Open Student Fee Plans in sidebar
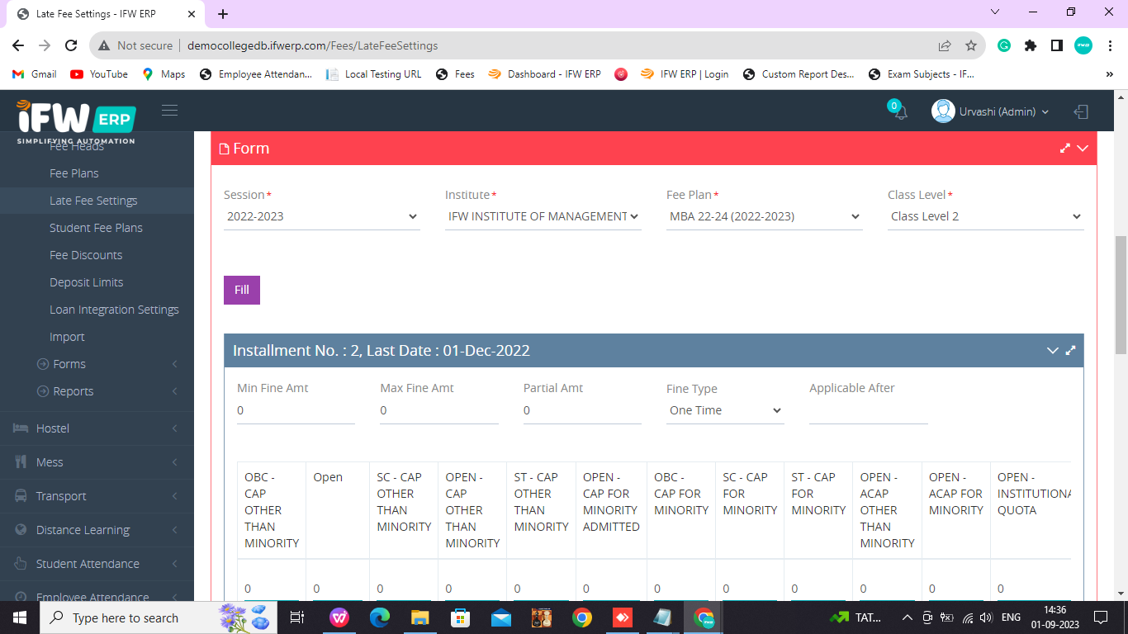This screenshot has width=1128, height=634. [x=96, y=228]
